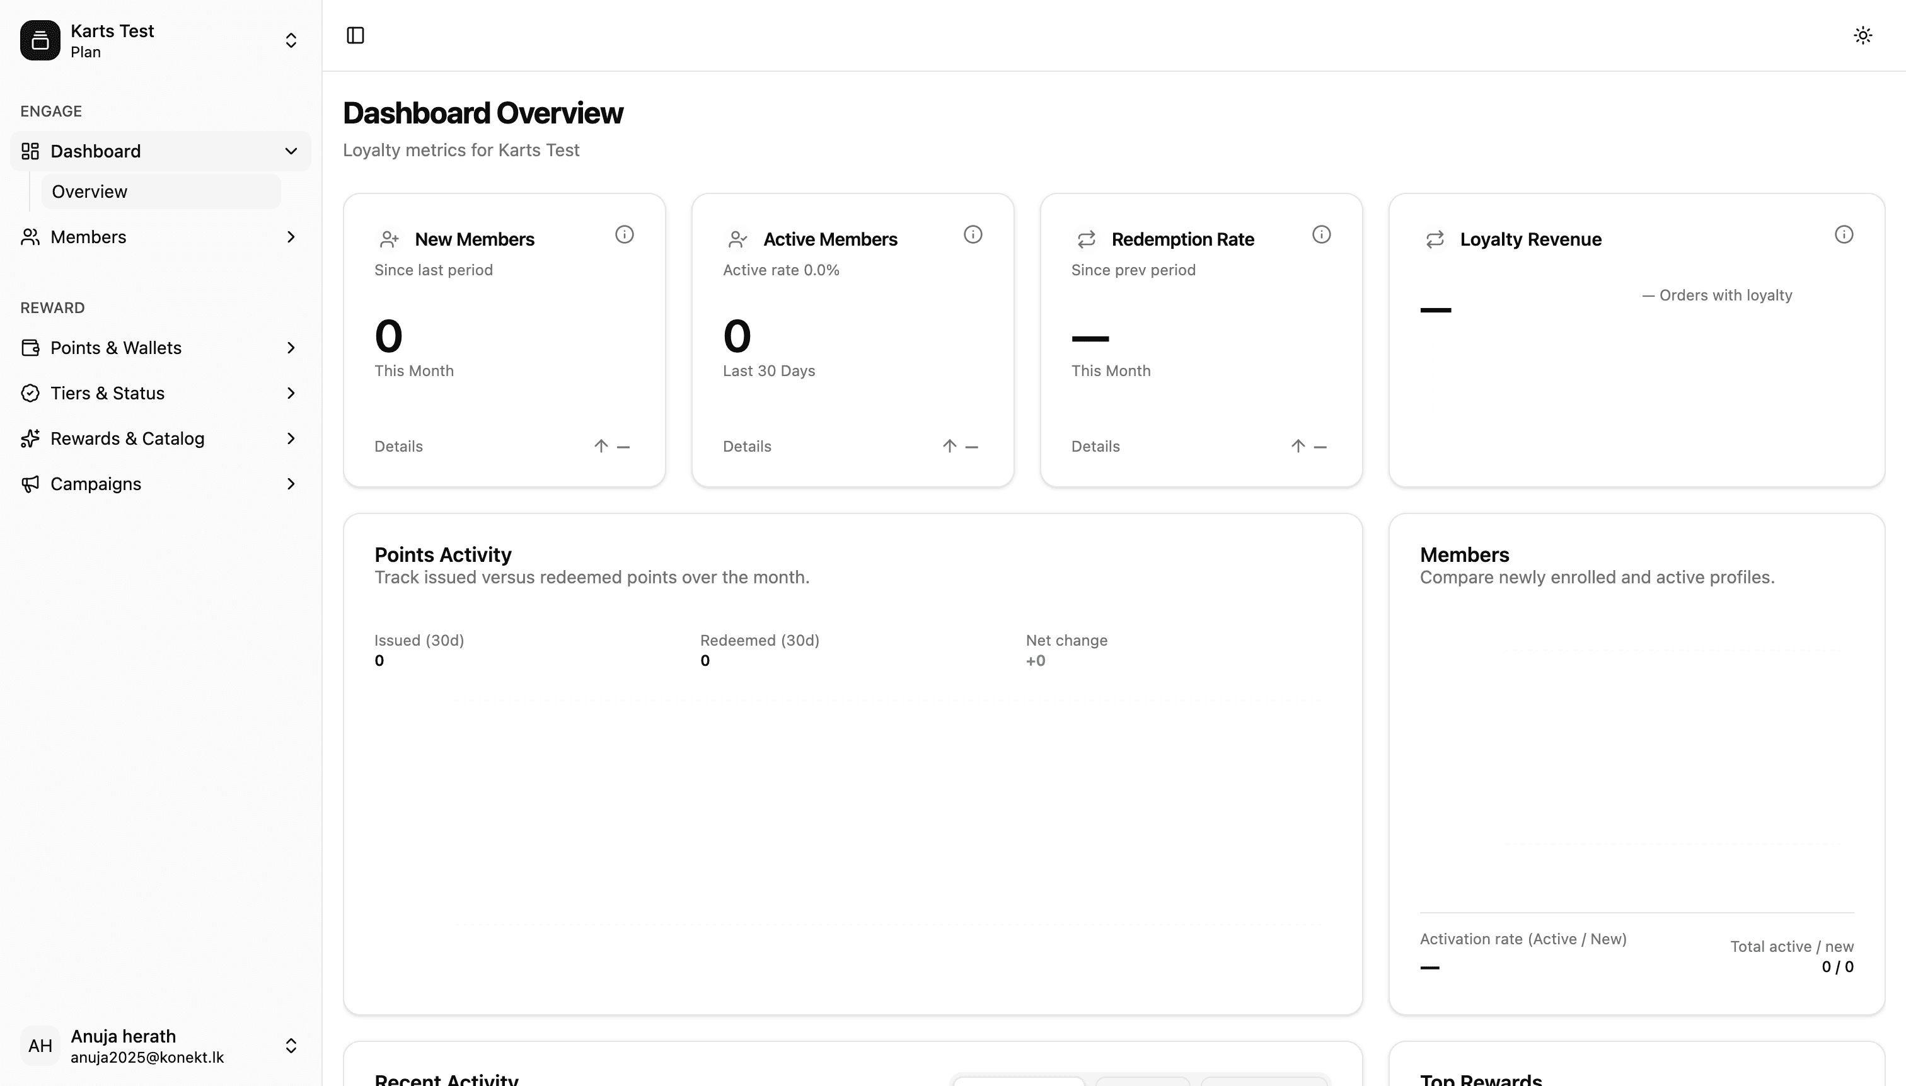This screenshot has height=1086, width=1906.
Task: Open Anuja herath account menu
Action: 291,1046
